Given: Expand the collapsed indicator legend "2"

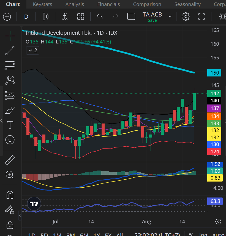Looking at the screenshot, I should (x=33, y=50).
